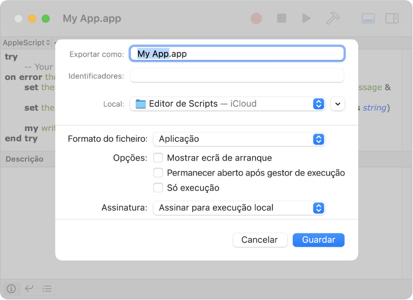Viewport: 413px width, 300px height.
Task: Show log via list icon
Action: [x=47, y=289]
